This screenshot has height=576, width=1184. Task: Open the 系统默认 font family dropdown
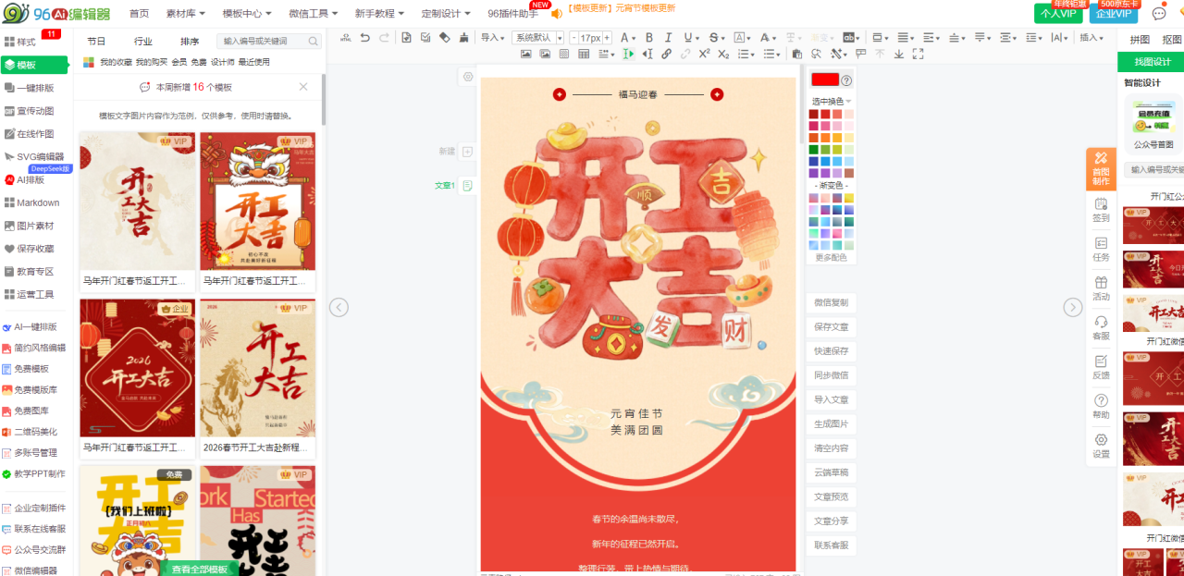point(537,38)
